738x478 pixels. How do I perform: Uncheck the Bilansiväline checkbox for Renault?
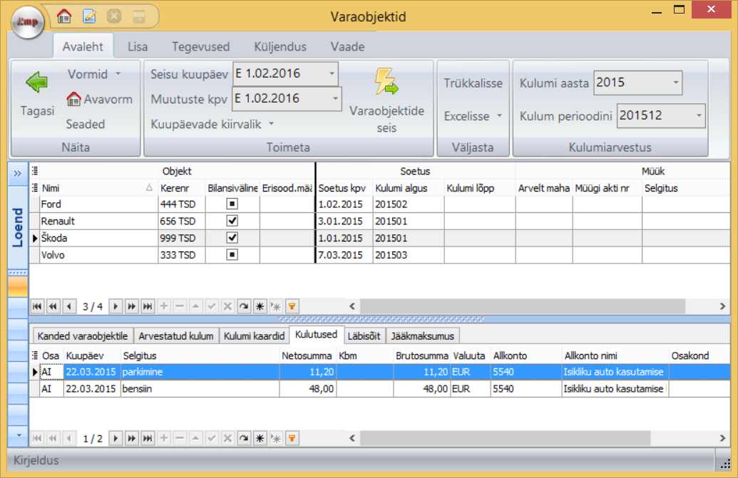(x=232, y=221)
